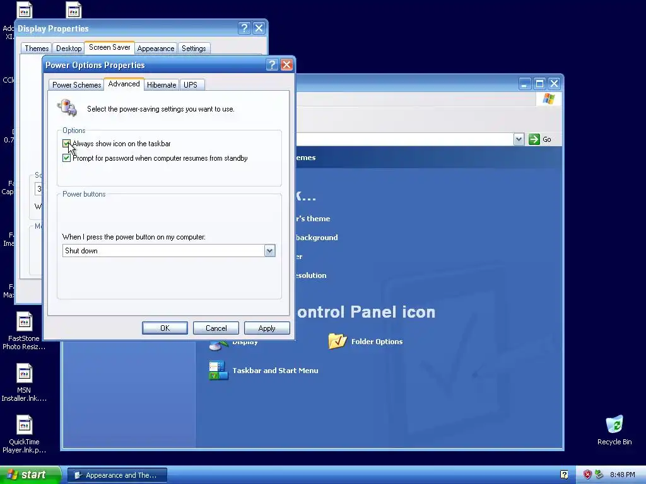This screenshot has width=646, height=484.
Task: Click the Start button
Action: (30, 475)
